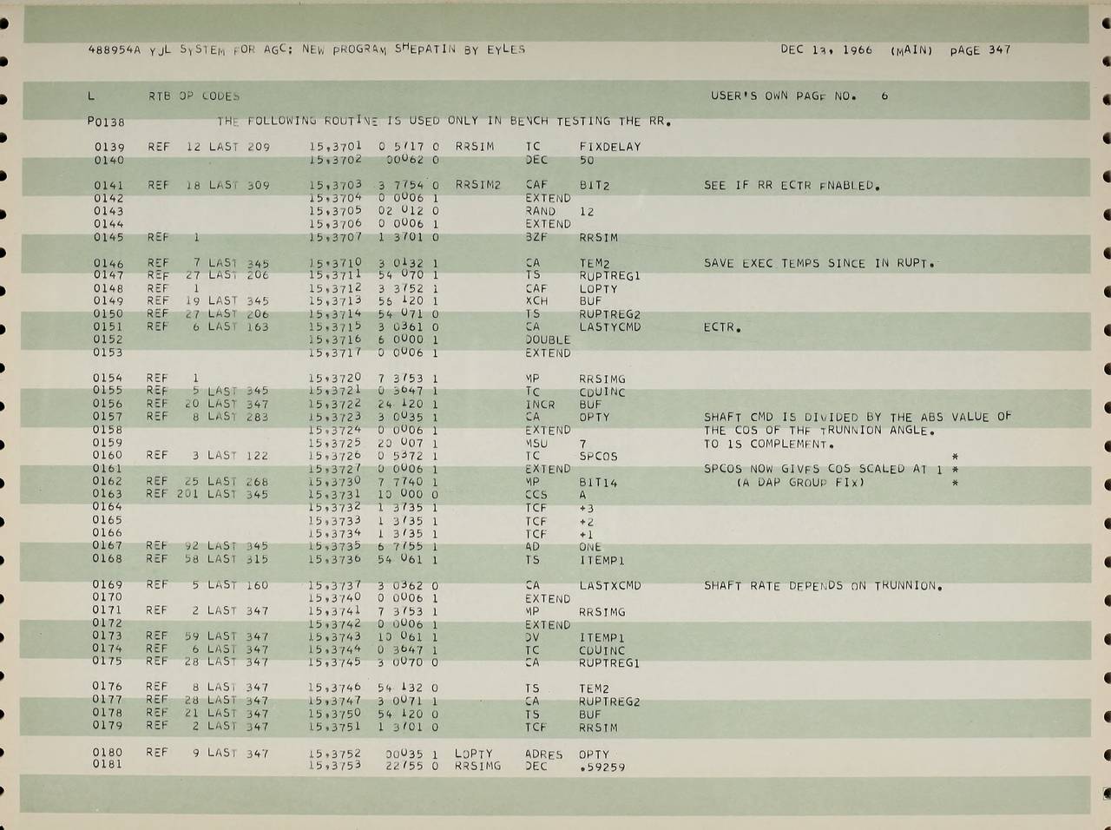Click 'REF 92 LAST 345' cross reference
Screen dimensions: 1111x830
(207, 546)
